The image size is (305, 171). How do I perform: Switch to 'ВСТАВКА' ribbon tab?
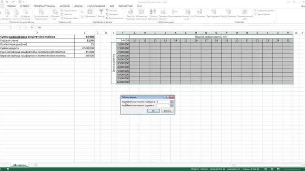pos(24,6)
